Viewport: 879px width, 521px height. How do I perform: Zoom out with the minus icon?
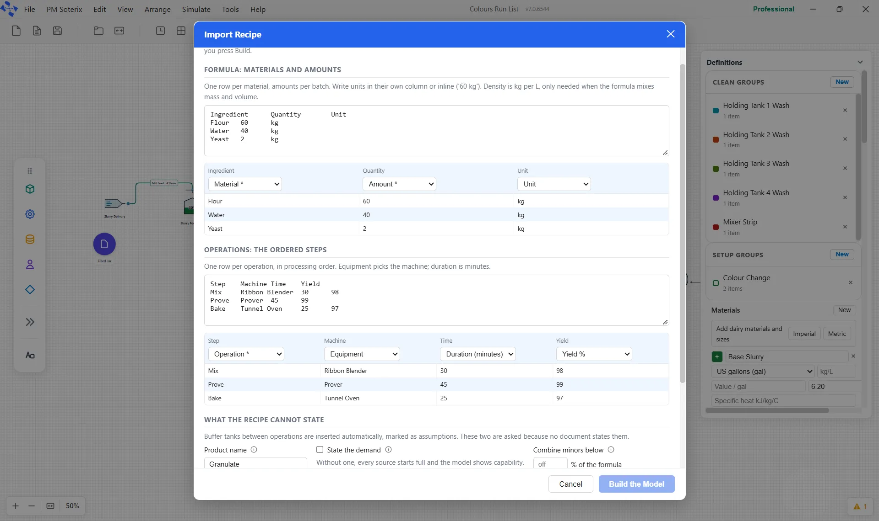[x=32, y=506]
